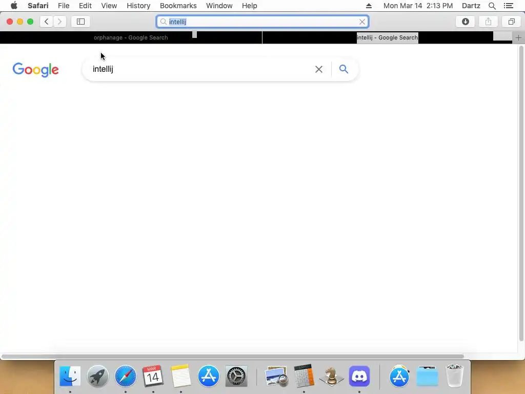Open a new tab with plus button
The width and height of the screenshot is (525, 394).
coord(518,37)
